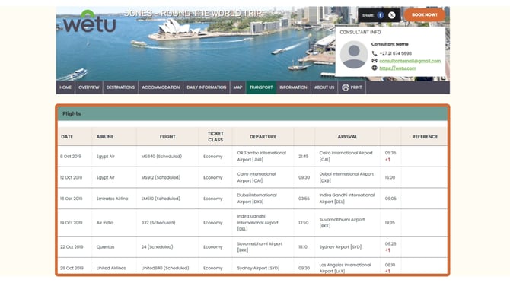Viewport: 510px width, 283px height.
Task: Share itinerary on X icon
Action: (x=391, y=15)
